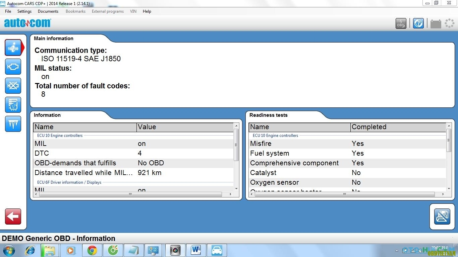Click the Completed column header
This screenshot has height=257, width=458.
pos(398,127)
